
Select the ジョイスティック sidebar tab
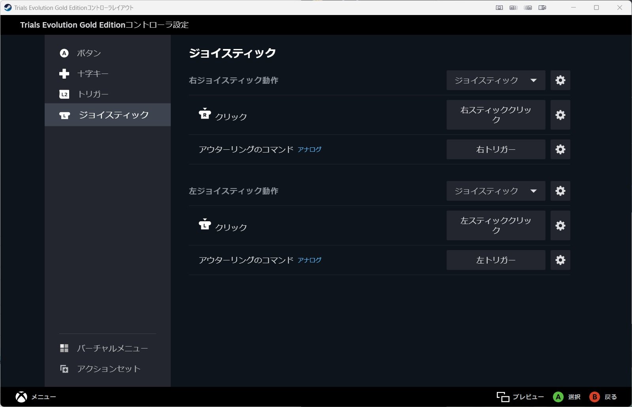(108, 115)
